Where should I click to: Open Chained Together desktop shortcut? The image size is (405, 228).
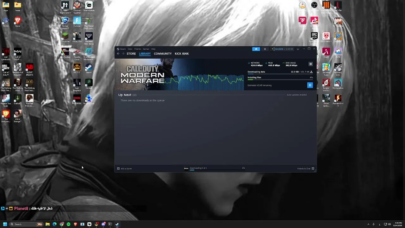coord(77,8)
